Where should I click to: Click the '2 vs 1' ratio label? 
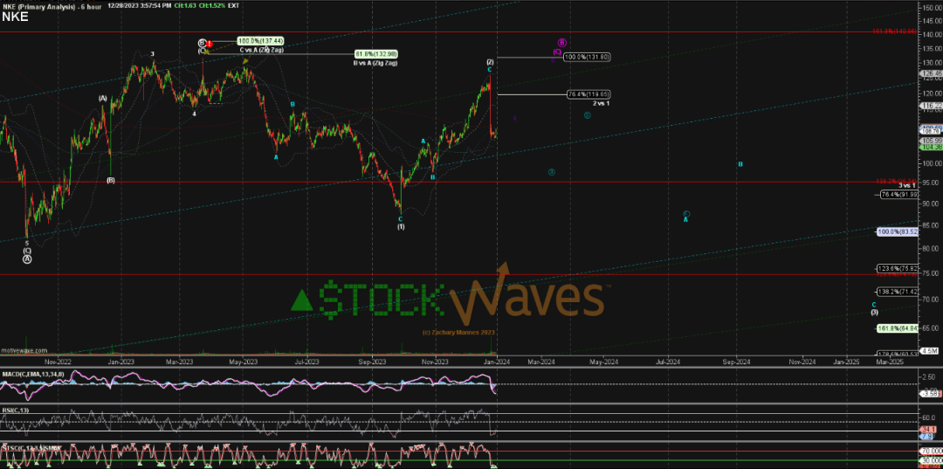pos(602,103)
